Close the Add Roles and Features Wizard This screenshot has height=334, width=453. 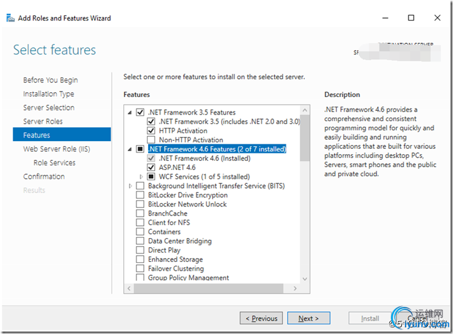tap(437, 18)
